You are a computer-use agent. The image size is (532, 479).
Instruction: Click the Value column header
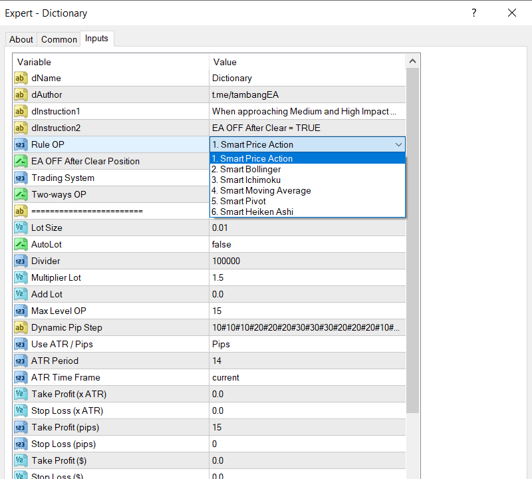(307, 62)
